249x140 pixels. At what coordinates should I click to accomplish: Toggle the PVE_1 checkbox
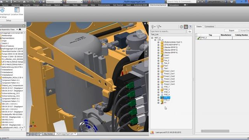[158, 87]
